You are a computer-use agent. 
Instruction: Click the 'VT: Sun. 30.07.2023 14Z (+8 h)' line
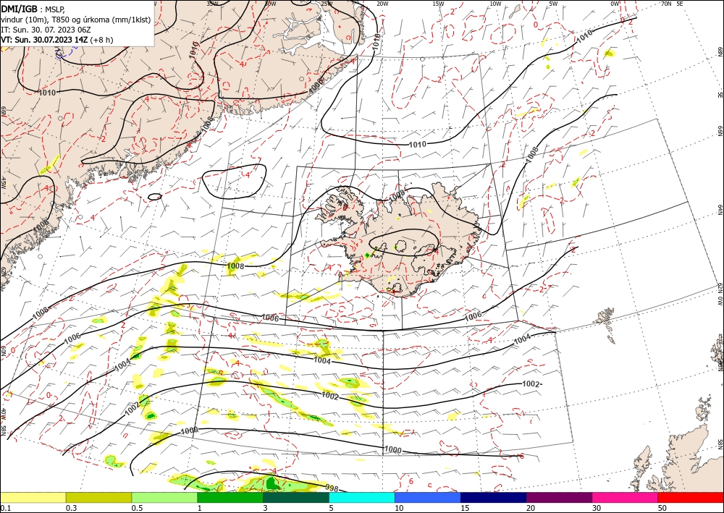click(x=56, y=40)
